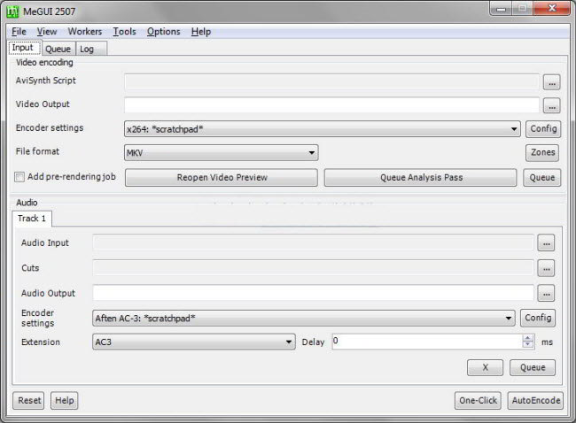Open audio encoder Config dialog
576x423 pixels.
[538, 318]
